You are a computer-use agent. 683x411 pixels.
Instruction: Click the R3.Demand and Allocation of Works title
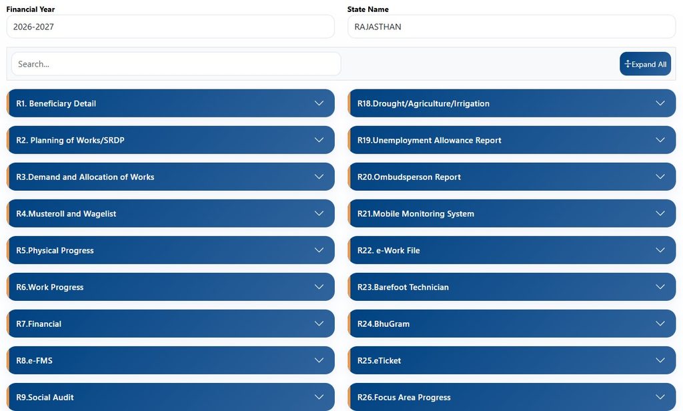point(85,177)
